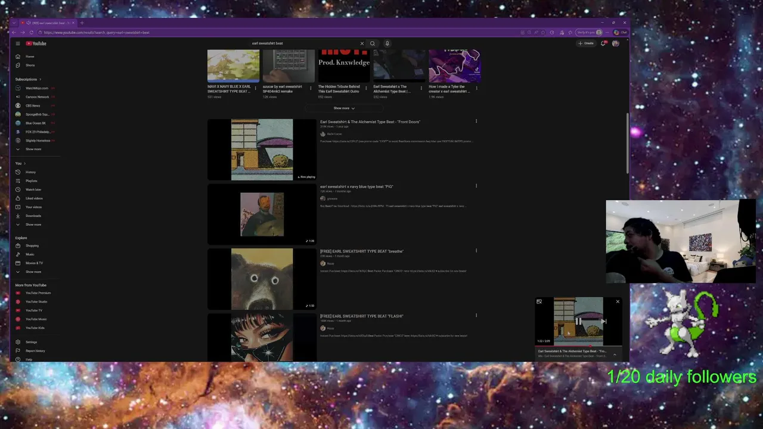
Task: Open the TYPE BEAT "breathe" video title
Action: click(x=362, y=251)
